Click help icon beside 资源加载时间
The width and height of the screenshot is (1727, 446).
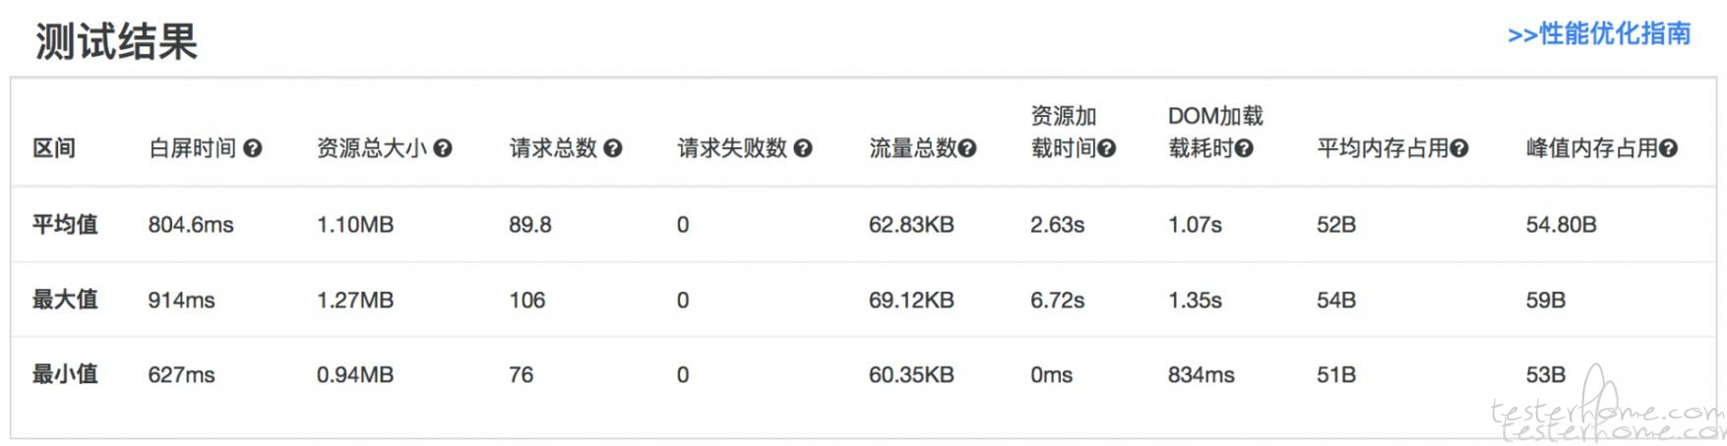[x=1106, y=148]
